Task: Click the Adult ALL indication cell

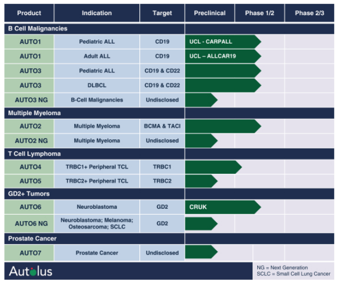Action: coord(97,56)
